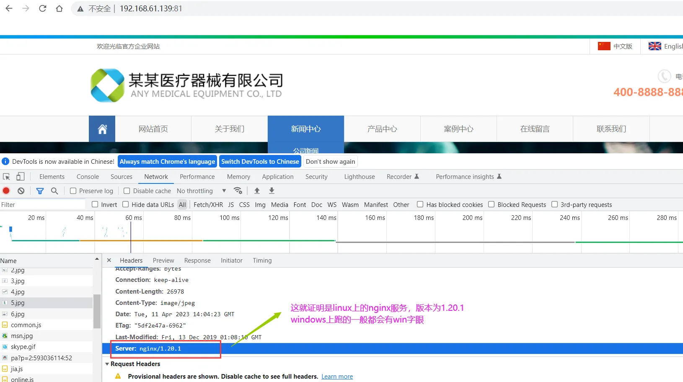Screen dimensions: 683x382
Task: Import HAR file with upload icon
Action: coord(257,191)
